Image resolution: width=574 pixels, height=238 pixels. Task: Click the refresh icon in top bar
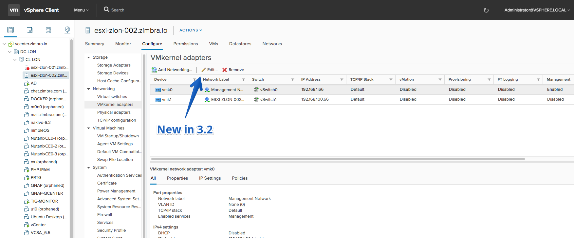pyautogui.click(x=486, y=10)
